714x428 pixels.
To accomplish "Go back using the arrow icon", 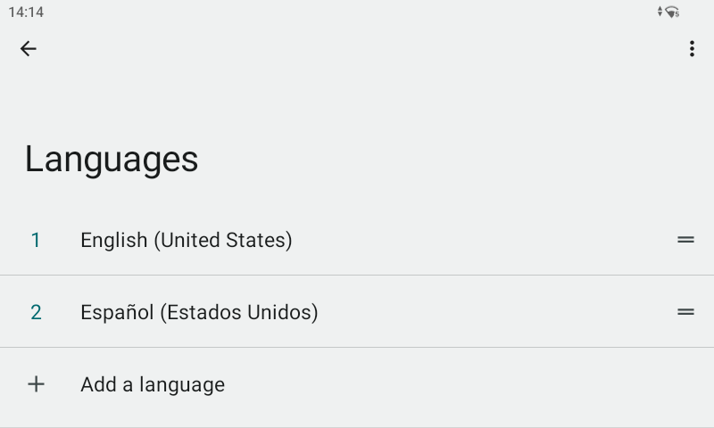I will [29, 49].
